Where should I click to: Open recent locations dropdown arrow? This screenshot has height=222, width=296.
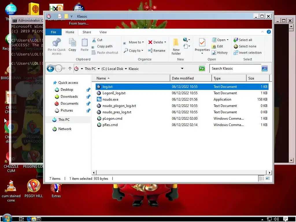[64, 68]
